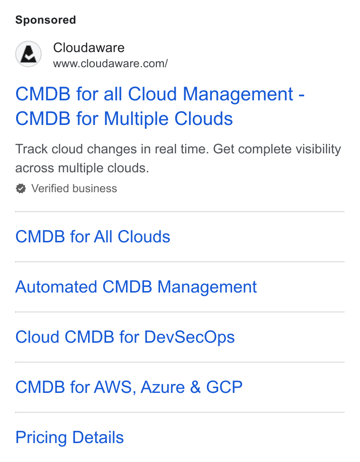Click the divider line above CMDB for All Clouds
Image resolution: width=360 pixels, height=462 pixels.
click(180, 212)
